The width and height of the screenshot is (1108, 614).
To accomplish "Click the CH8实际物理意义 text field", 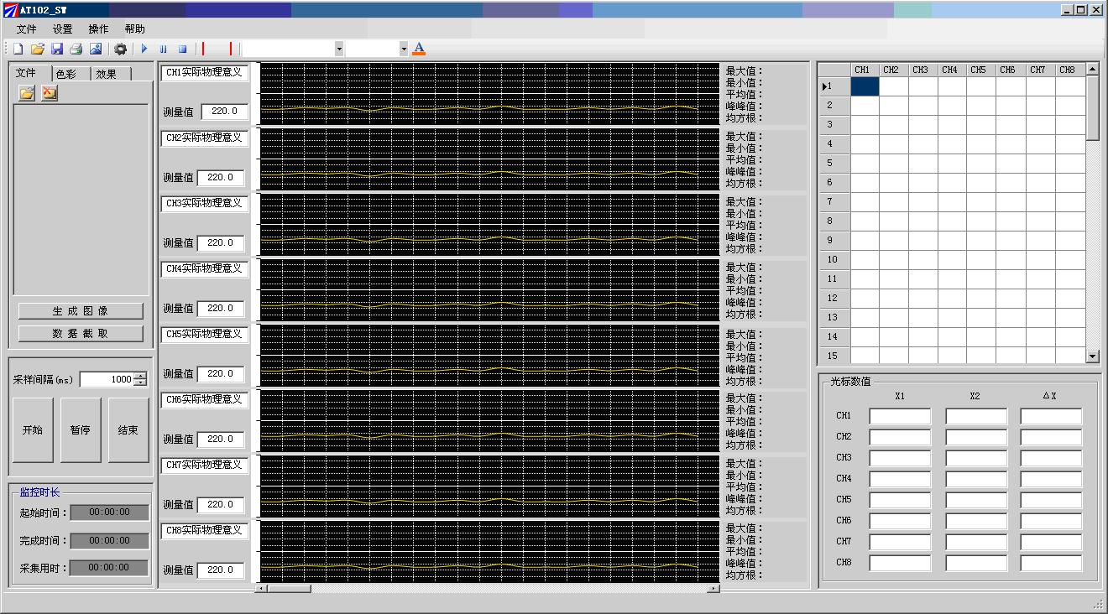I will coord(205,531).
